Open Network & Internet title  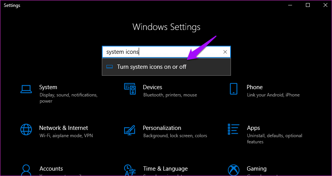point(63,128)
